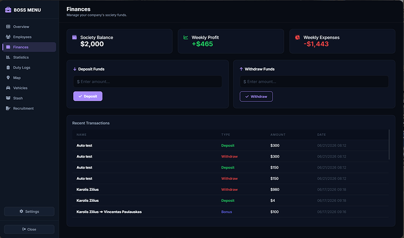This screenshot has height=238, width=404.
Task: Click the Statistics chart icon
Action: click(x=8, y=57)
